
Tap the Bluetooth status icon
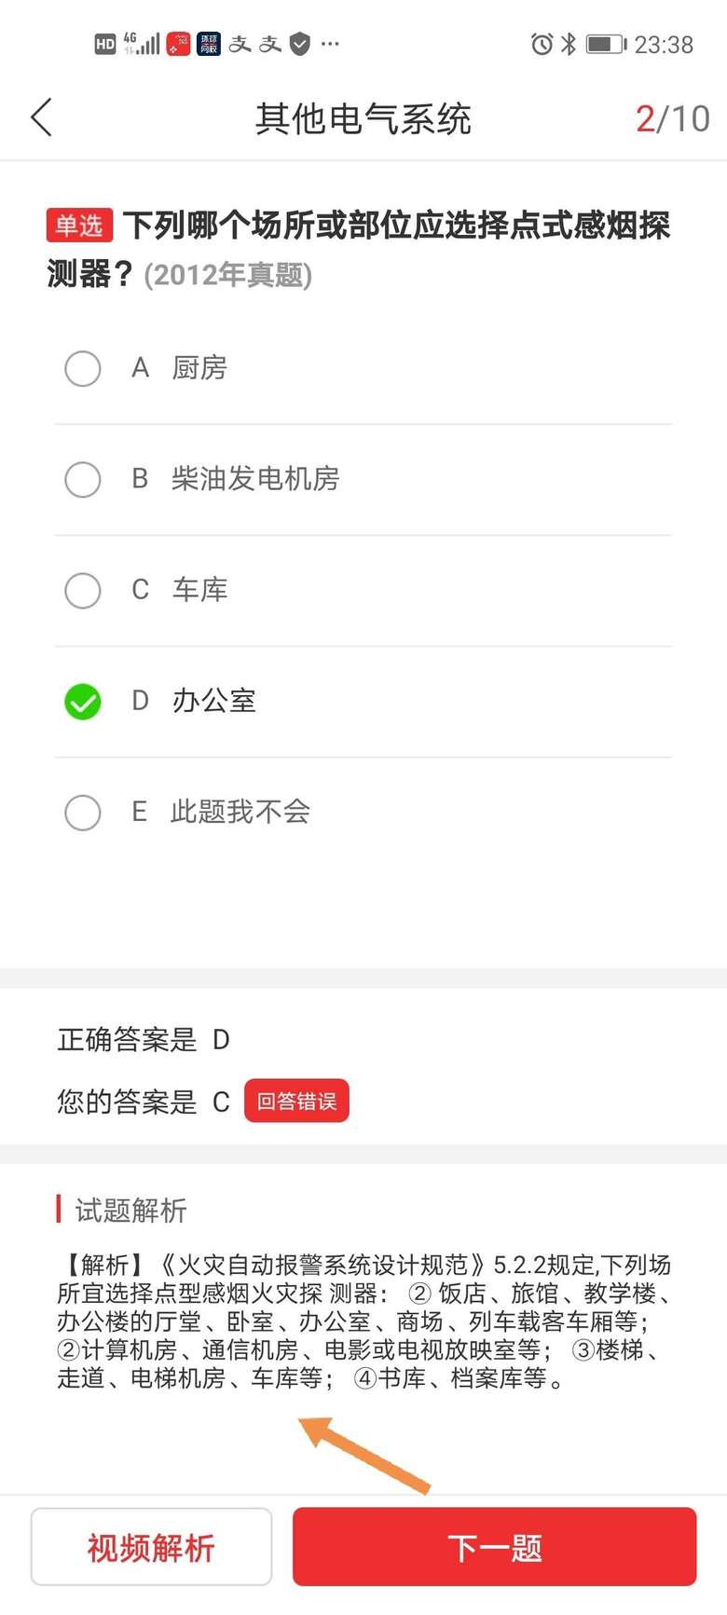click(568, 44)
